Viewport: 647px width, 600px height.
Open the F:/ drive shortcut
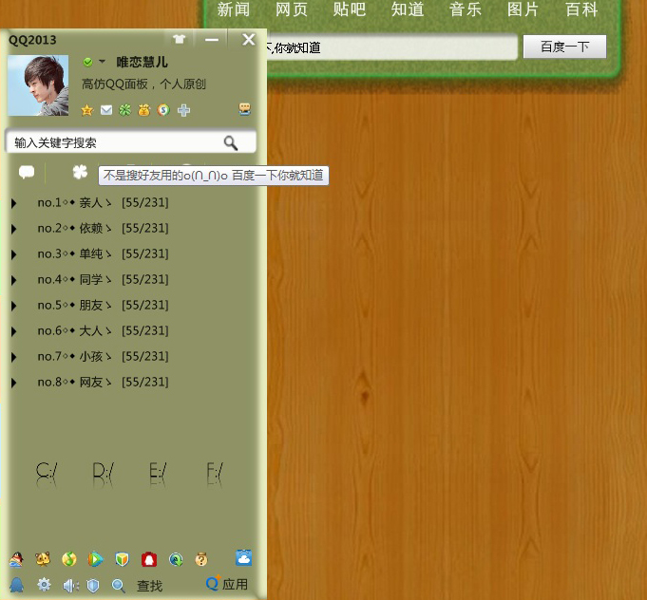pos(215,473)
